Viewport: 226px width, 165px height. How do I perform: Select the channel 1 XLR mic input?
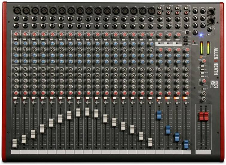coord(17,11)
